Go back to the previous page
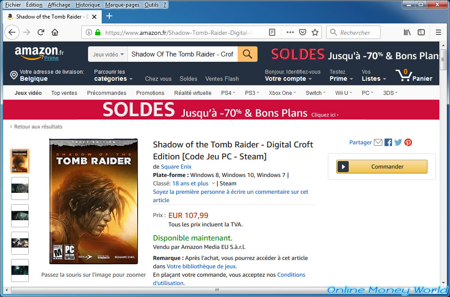 (x=12, y=32)
